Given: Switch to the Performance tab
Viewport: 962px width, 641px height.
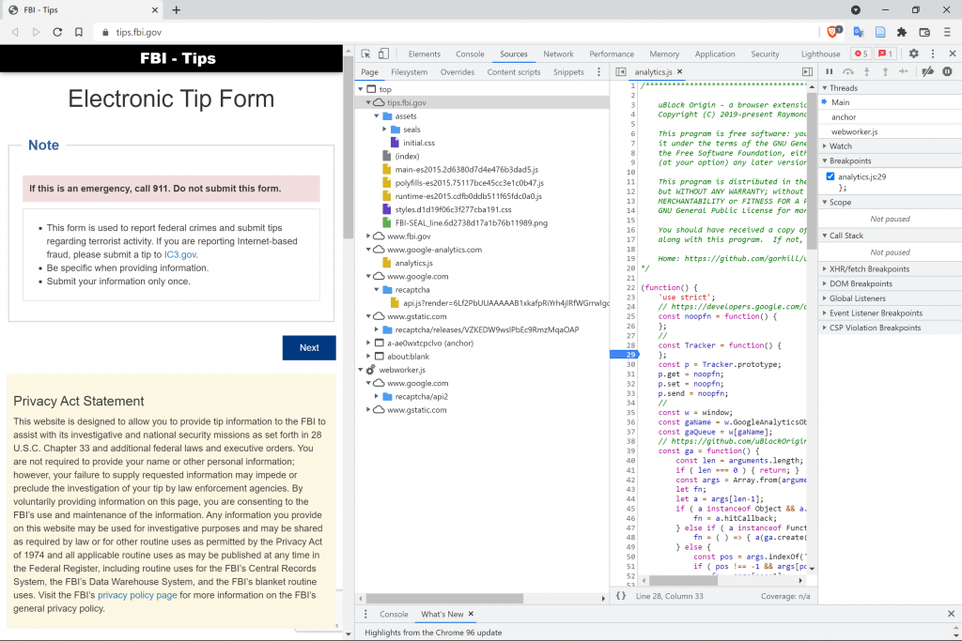Looking at the screenshot, I should coord(612,53).
